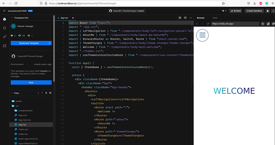Image resolution: width=275 pixels, height=145 pixels.
Task: Click the Fork button
Action: 31,83
